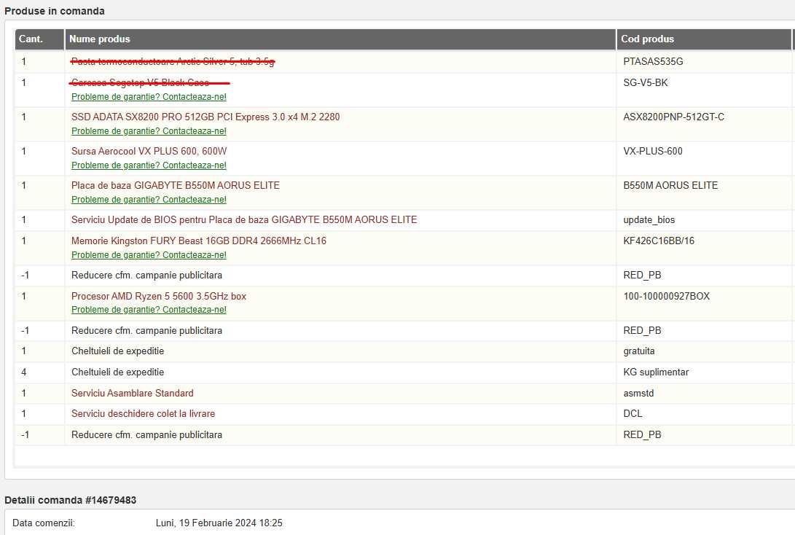Select the Produse in comanda heading
Screen dimensions: 795x535
(55, 11)
